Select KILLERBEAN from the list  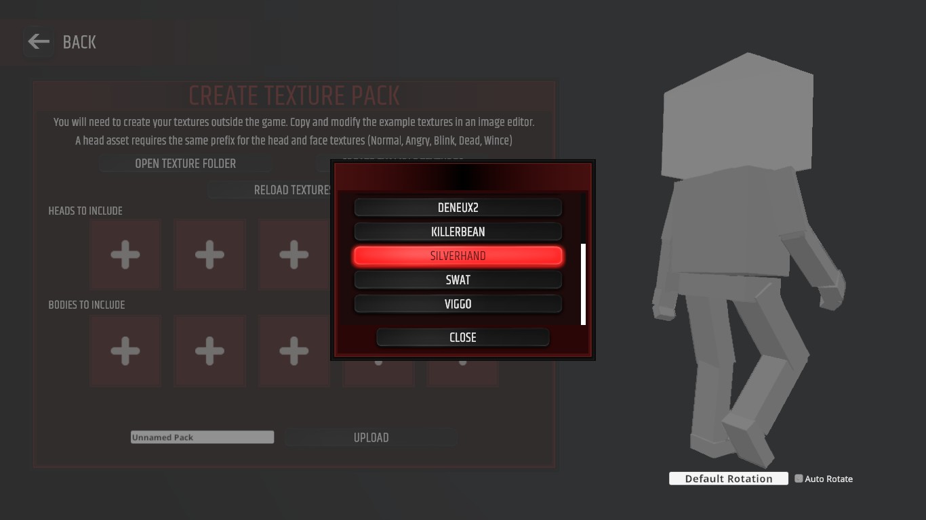[x=458, y=232]
